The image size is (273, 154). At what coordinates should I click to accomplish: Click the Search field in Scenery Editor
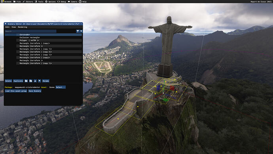click(x=30, y=31)
